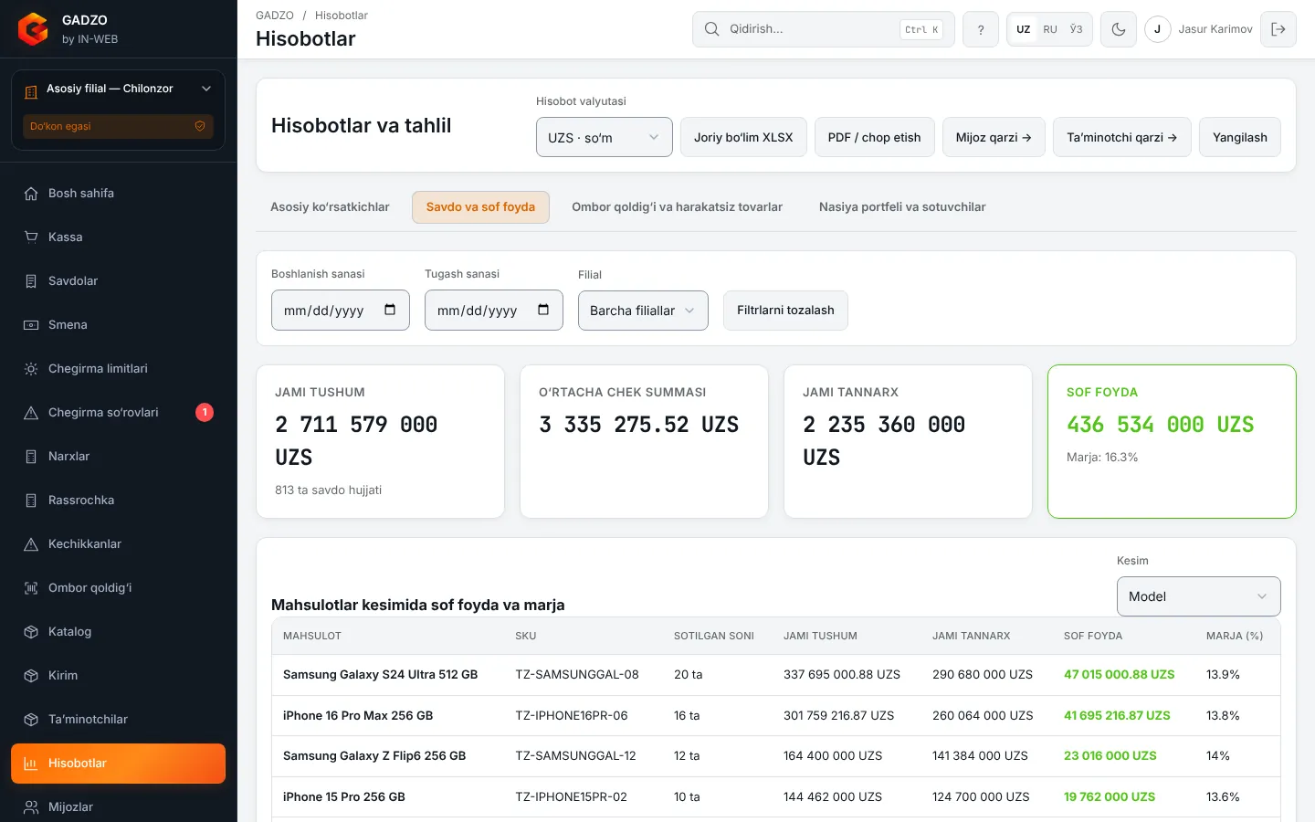The height and width of the screenshot is (822, 1315).
Task: Open Tugash sanasi calendar picker
Action: tap(543, 310)
